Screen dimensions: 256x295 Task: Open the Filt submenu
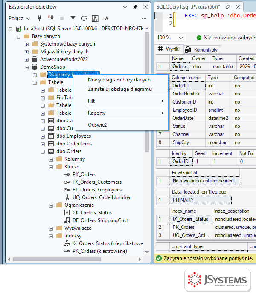click(120, 101)
